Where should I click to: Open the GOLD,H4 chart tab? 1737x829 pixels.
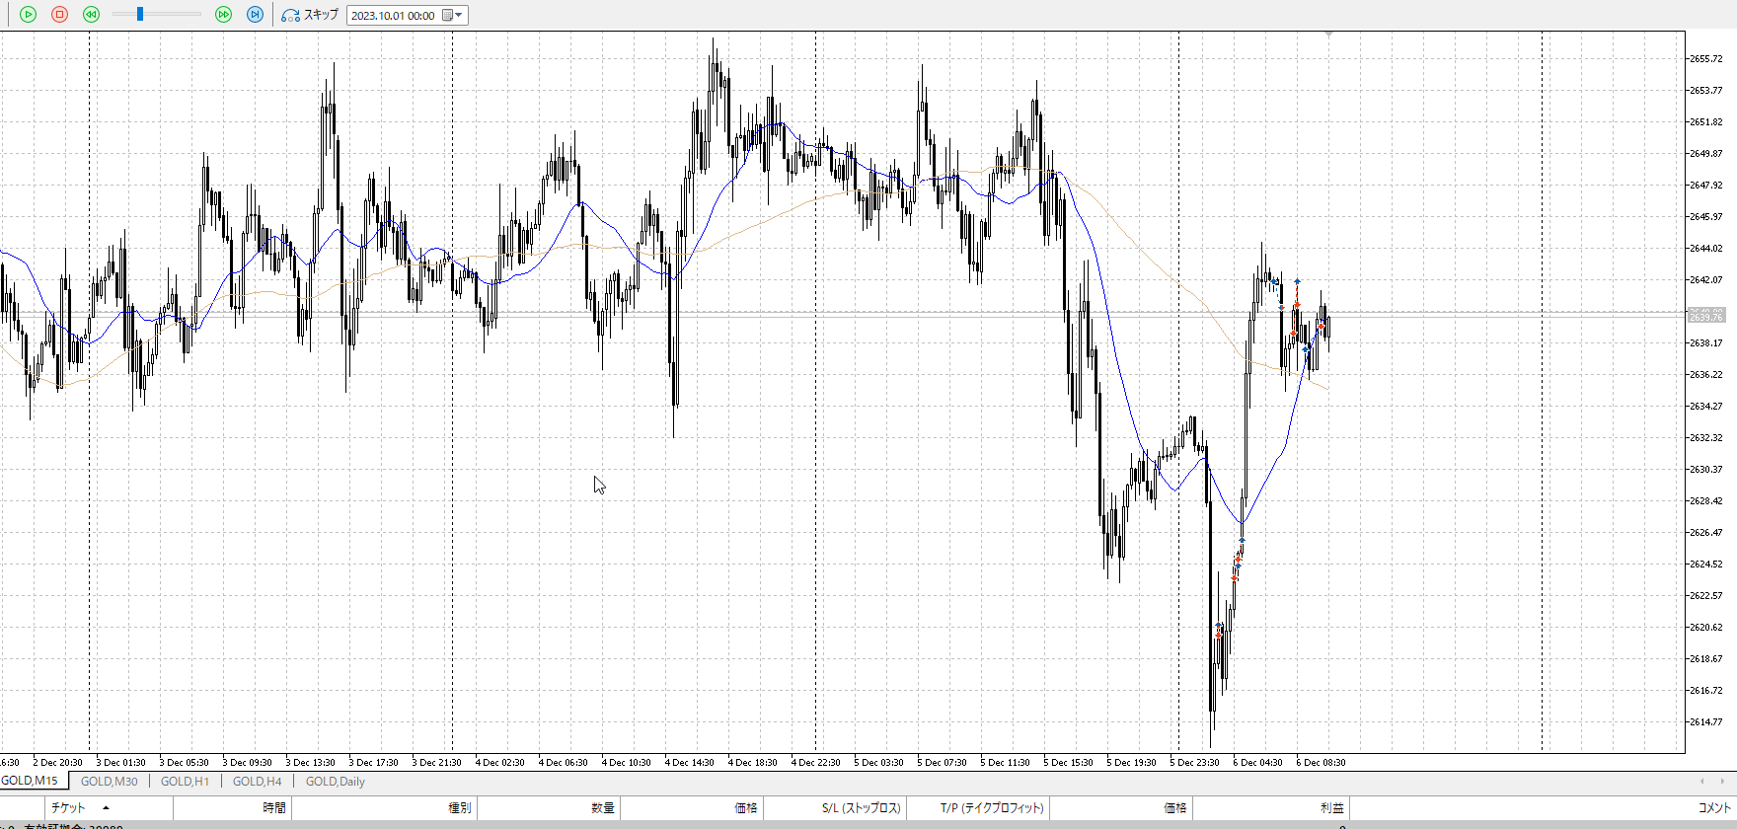click(x=257, y=782)
